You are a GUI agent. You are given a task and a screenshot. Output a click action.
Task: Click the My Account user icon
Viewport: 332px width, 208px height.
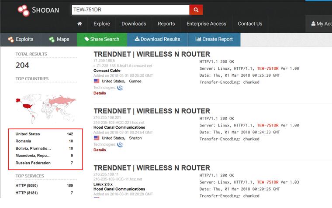313,24
